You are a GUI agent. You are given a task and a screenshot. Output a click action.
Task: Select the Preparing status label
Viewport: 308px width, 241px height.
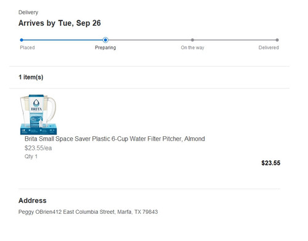coord(105,47)
